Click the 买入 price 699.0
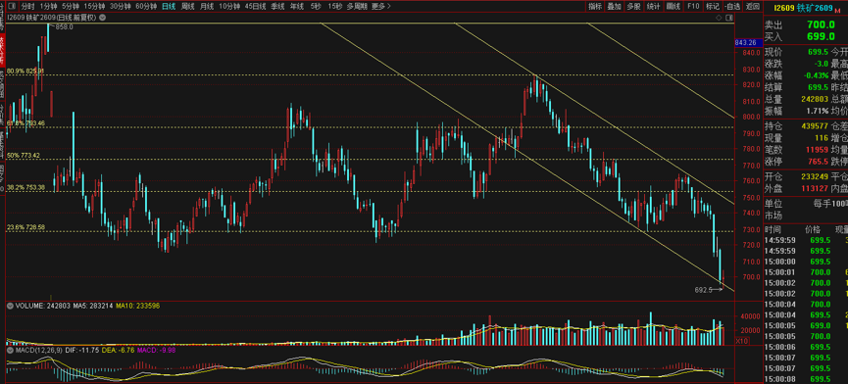 point(821,36)
